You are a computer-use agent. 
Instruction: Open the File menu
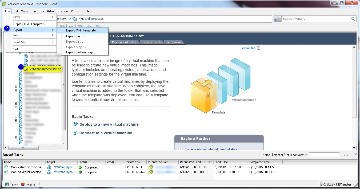7,11
